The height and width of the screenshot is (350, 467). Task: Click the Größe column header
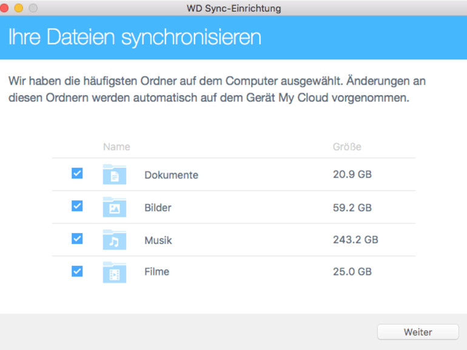pyautogui.click(x=347, y=147)
